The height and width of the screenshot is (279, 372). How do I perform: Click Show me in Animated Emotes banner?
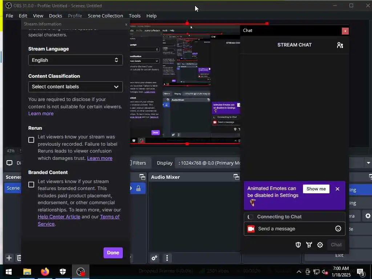tap(316, 189)
